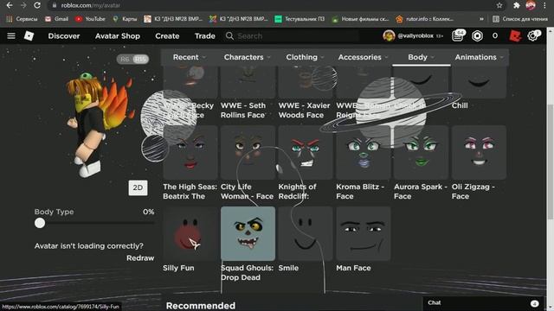This screenshot has height=311, width=554.
Task: Open the hamburger navigation menu
Action: point(11,36)
